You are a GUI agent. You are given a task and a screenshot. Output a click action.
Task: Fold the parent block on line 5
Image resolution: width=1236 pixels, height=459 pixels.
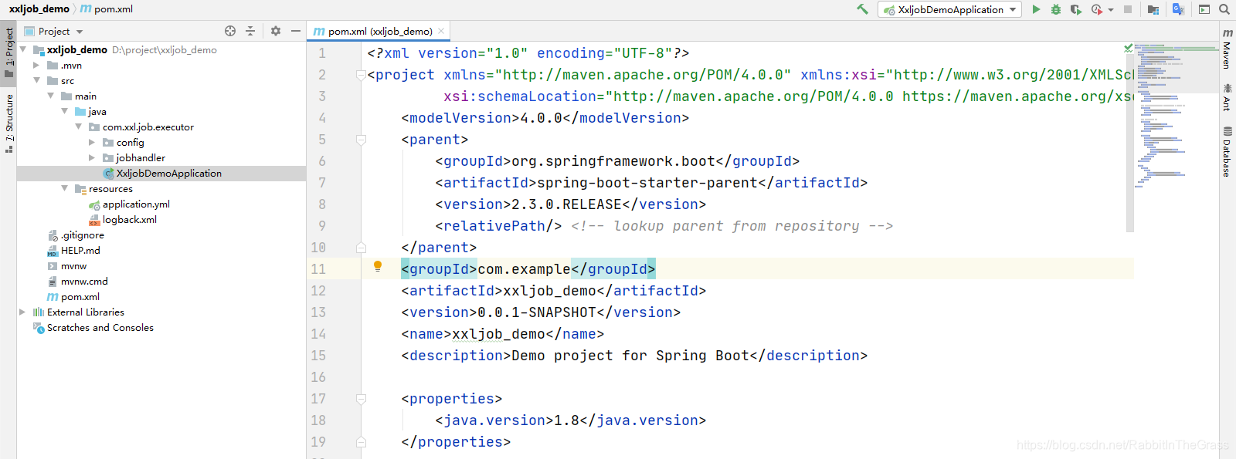click(x=361, y=140)
